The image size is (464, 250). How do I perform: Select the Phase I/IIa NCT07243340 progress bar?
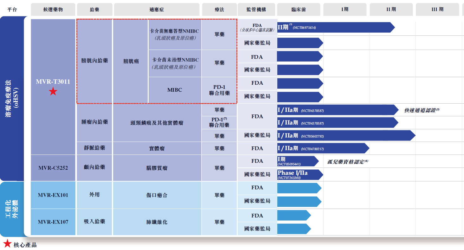(x=300, y=174)
